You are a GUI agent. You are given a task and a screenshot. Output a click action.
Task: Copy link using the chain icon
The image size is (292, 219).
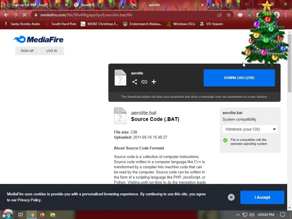[144, 82]
